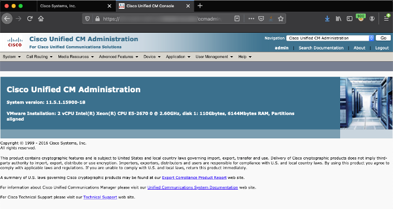The image size is (393, 209).
Task: Click the tracking protection shield icon
Action: coord(87,19)
